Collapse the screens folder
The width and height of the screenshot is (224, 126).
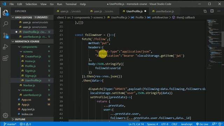pos(28,51)
